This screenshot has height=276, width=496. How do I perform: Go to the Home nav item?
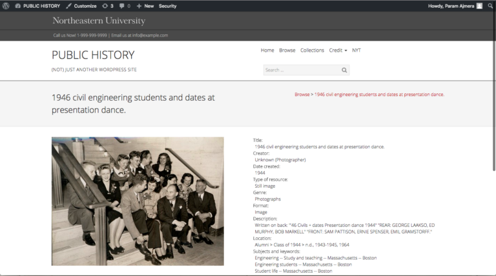pyautogui.click(x=267, y=50)
